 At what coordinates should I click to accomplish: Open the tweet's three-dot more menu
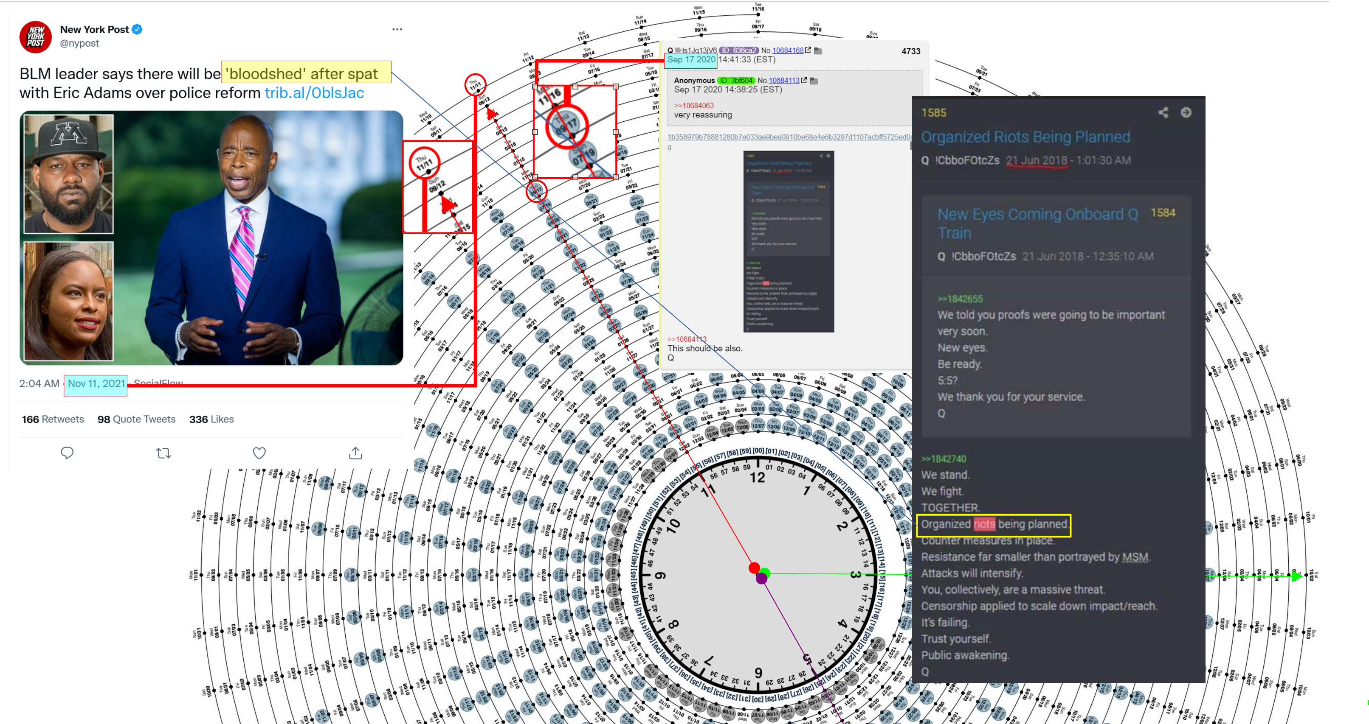[397, 29]
